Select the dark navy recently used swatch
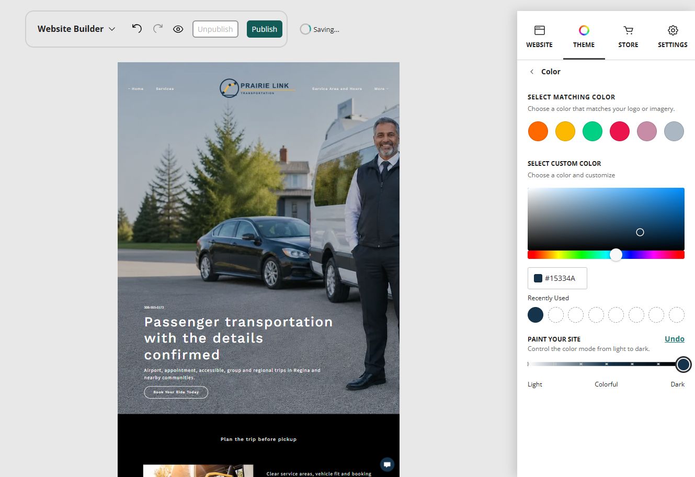Viewport: 695px width, 477px height. click(536, 315)
